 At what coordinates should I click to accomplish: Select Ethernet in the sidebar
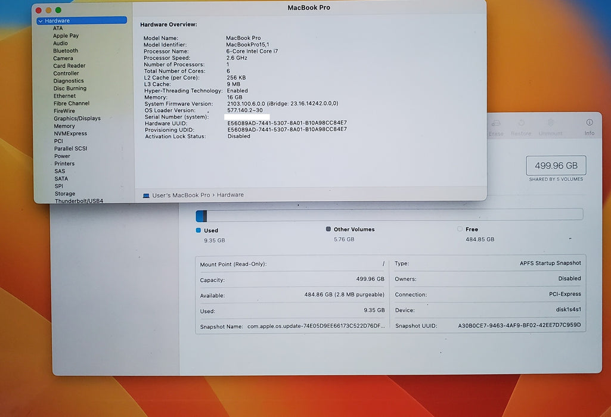65,96
